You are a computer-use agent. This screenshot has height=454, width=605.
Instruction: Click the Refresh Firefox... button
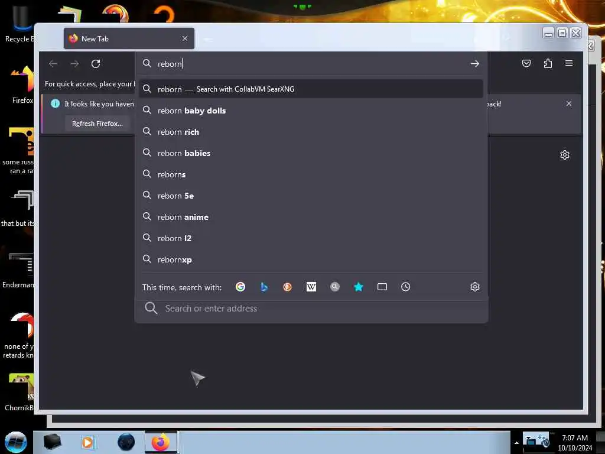coord(97,124)
